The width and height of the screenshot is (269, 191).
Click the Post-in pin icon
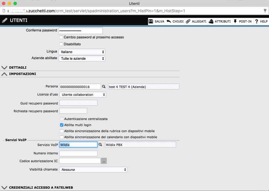click(x=235, y=21)
